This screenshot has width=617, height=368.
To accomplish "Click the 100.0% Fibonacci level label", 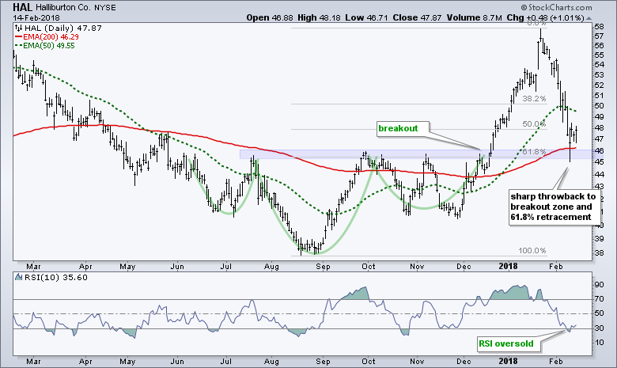I will 532,251.
